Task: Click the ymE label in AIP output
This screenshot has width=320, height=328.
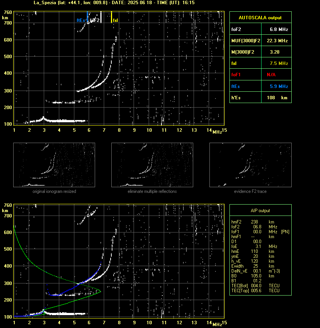Action: pyautogui.click(x=235, y=256)
